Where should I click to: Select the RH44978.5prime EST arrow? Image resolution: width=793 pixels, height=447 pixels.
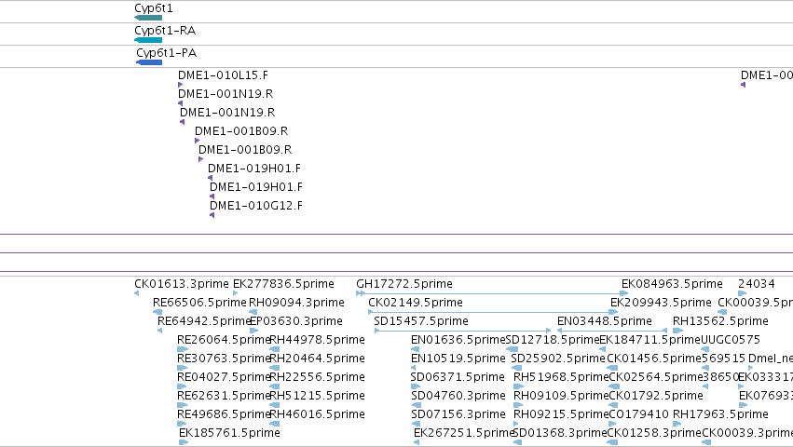[x=275, y=349]
